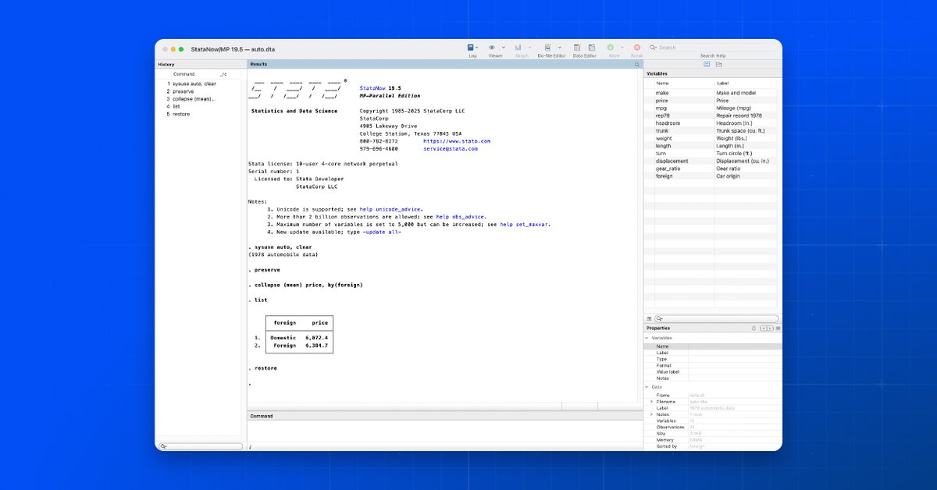Click the green More icon
Image resolution: width=937 pixels, height=490 pixels.
point(611,48)
